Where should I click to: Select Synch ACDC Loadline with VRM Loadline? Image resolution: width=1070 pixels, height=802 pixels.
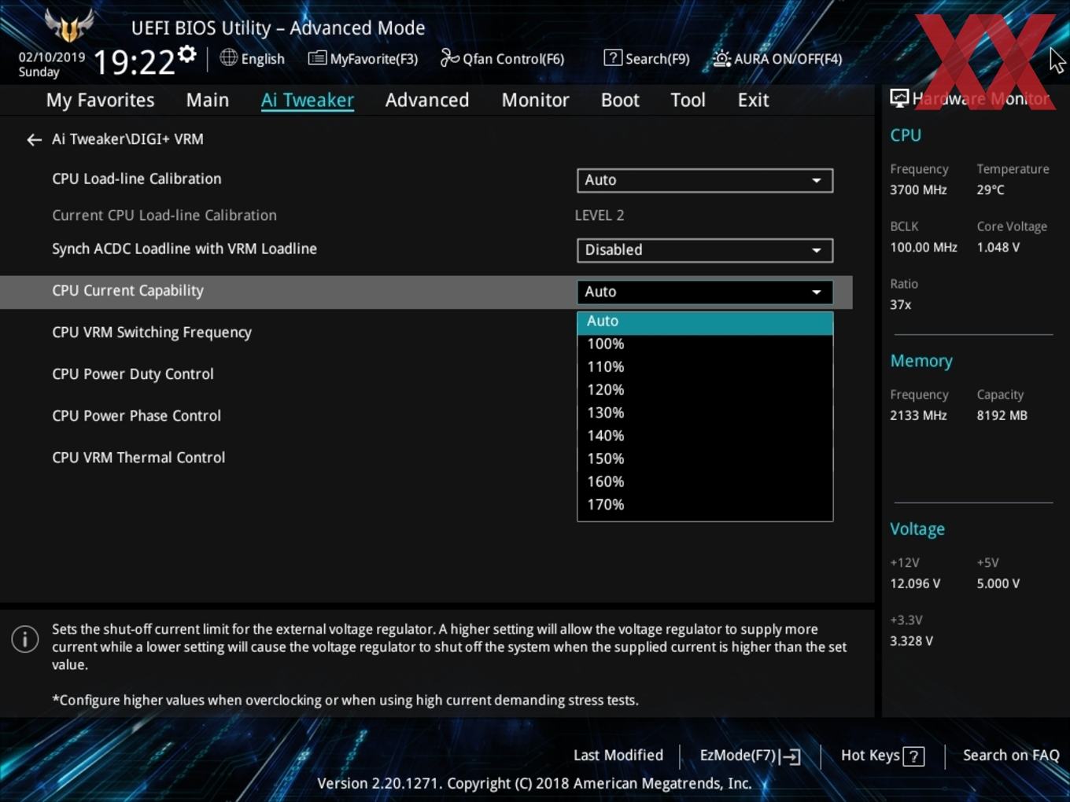[x=184, y=248]
